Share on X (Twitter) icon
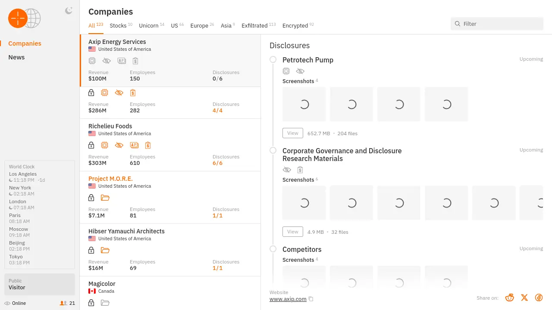This screenshot has width=552, height=310. coord(524,298)
